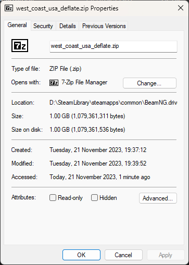The height and width of the screenshot is (265, 189).
Task: Click the 7-Zip File Manager app name
Action: 84,82
